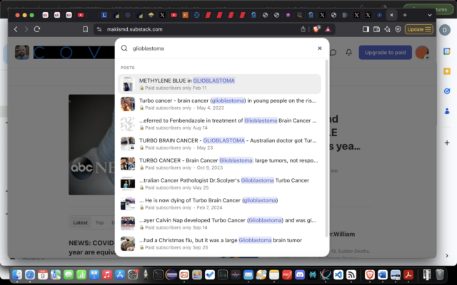The image size is (457, 285).
Task: Click the search results scrollbar
Action: click(326, 148)
